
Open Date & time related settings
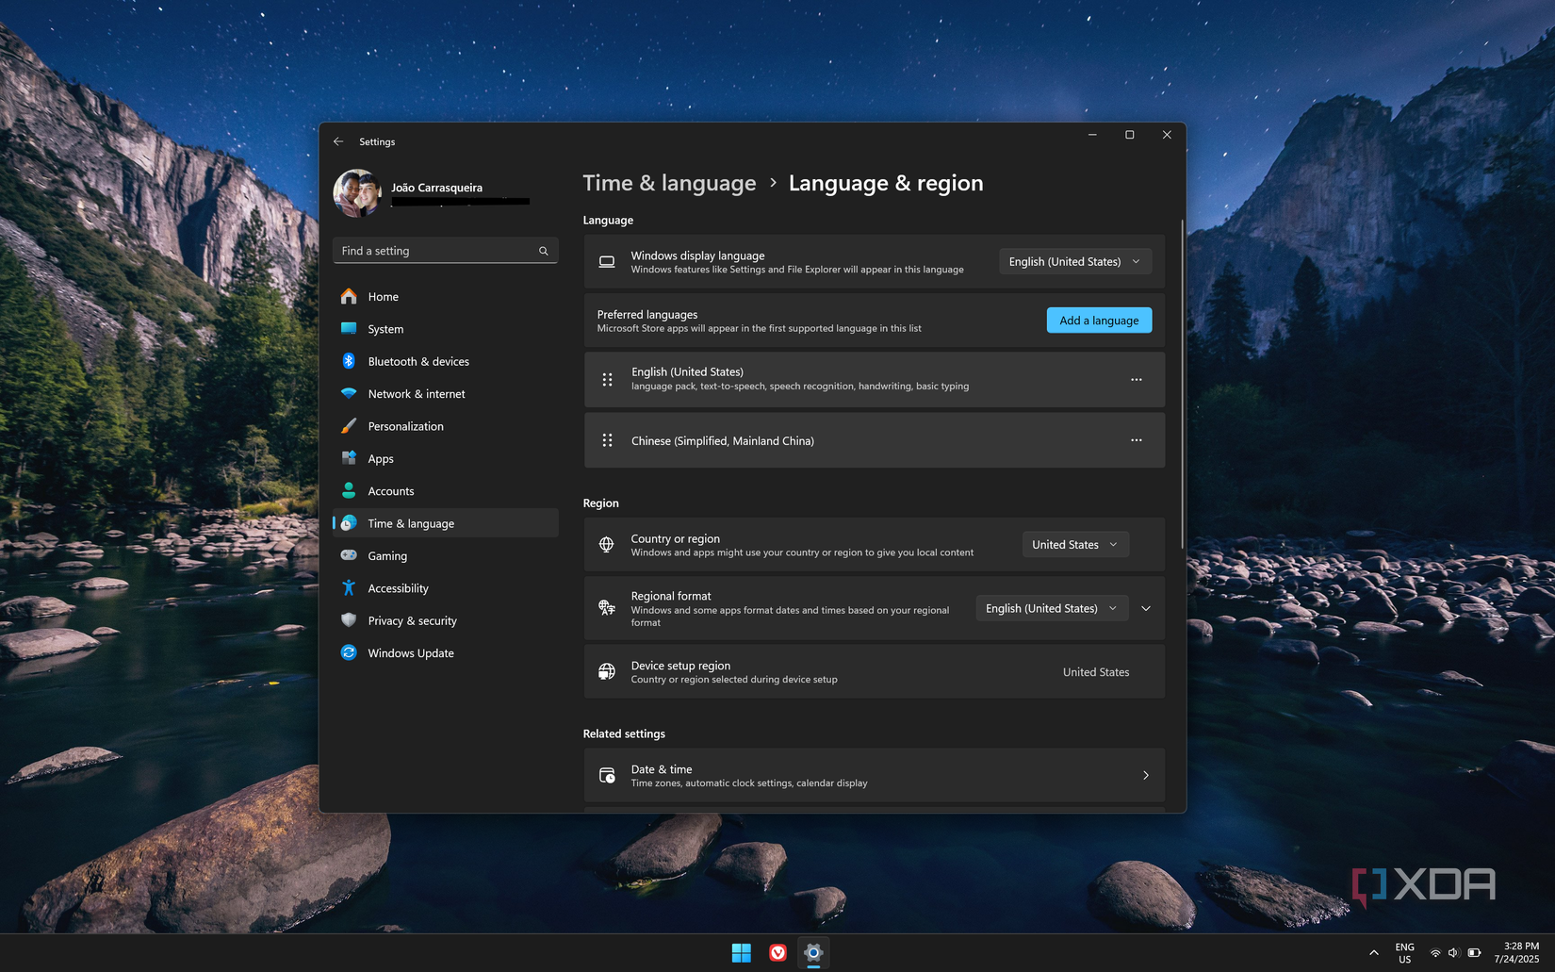[874, 775]
